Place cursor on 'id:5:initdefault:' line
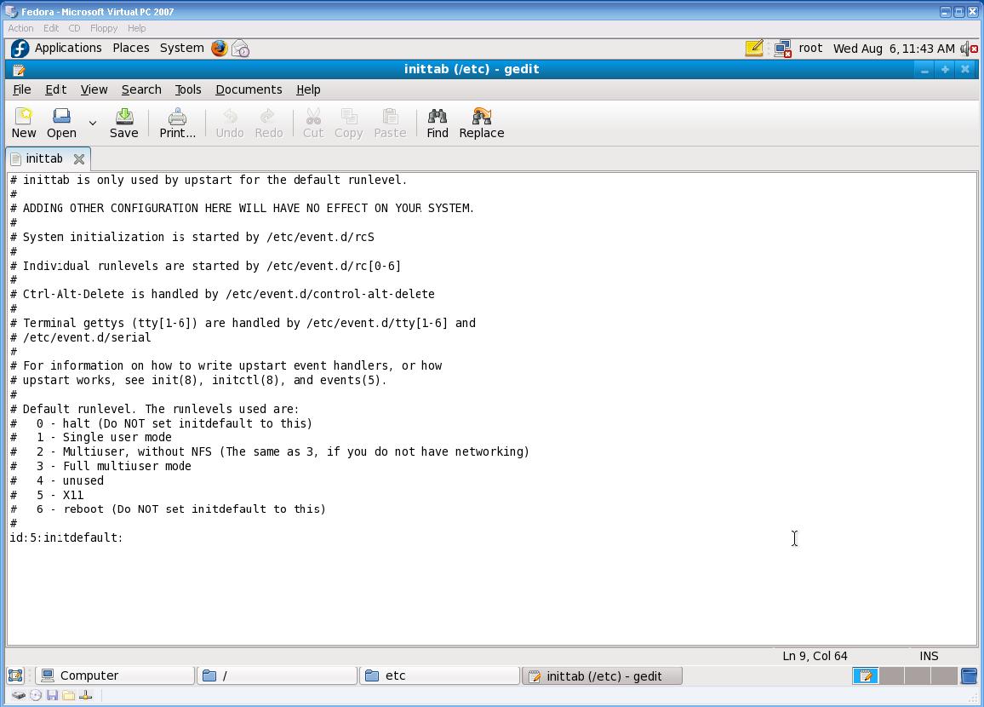The image size is (984, 707). [66, 537]
